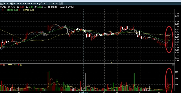
Task: Click the change value -0.02(-0.29%)
Action: pos(66,7)
